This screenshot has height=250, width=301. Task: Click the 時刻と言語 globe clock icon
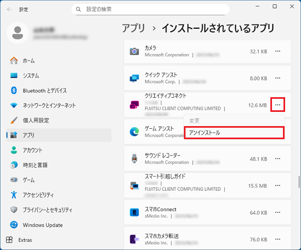pyautogui.click(x=14, y=165)
